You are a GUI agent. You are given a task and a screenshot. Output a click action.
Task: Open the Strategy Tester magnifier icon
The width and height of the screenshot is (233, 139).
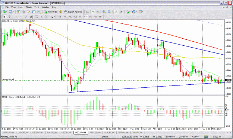pyautogui.click(x=39, y=12)
